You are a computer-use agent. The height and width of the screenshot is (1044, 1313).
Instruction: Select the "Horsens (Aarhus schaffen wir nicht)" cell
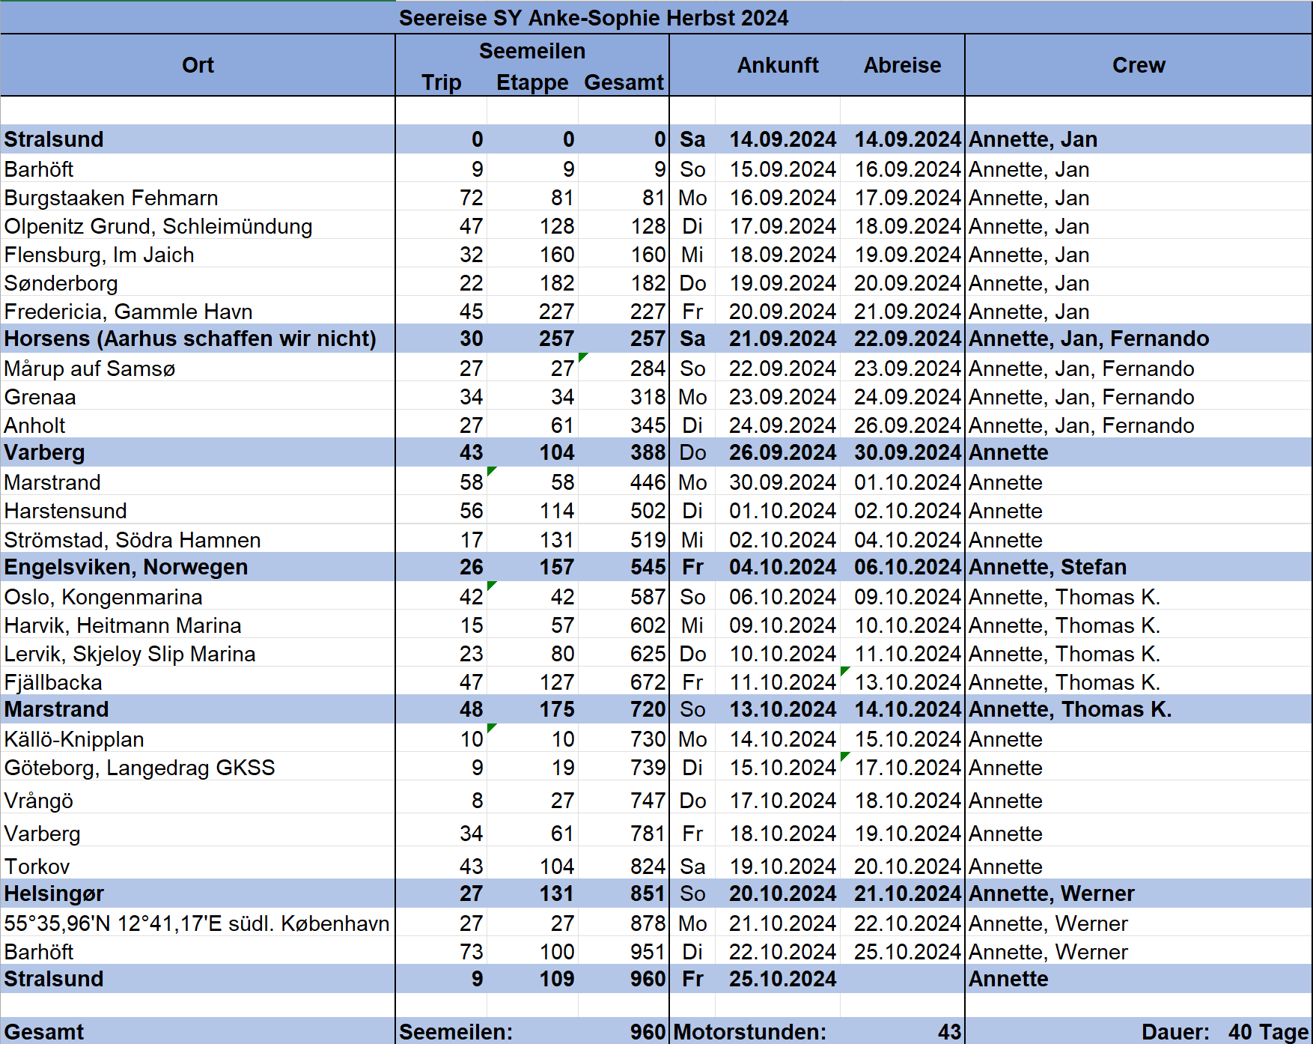(x=190, y=339)
